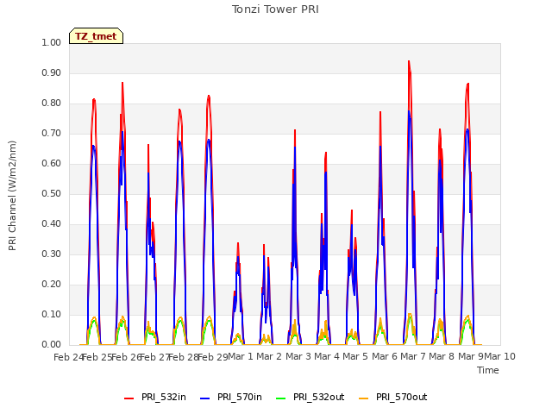Toggle the PRI_570out legend entry
Screen dimensions: 552x414
click(393, 397)
